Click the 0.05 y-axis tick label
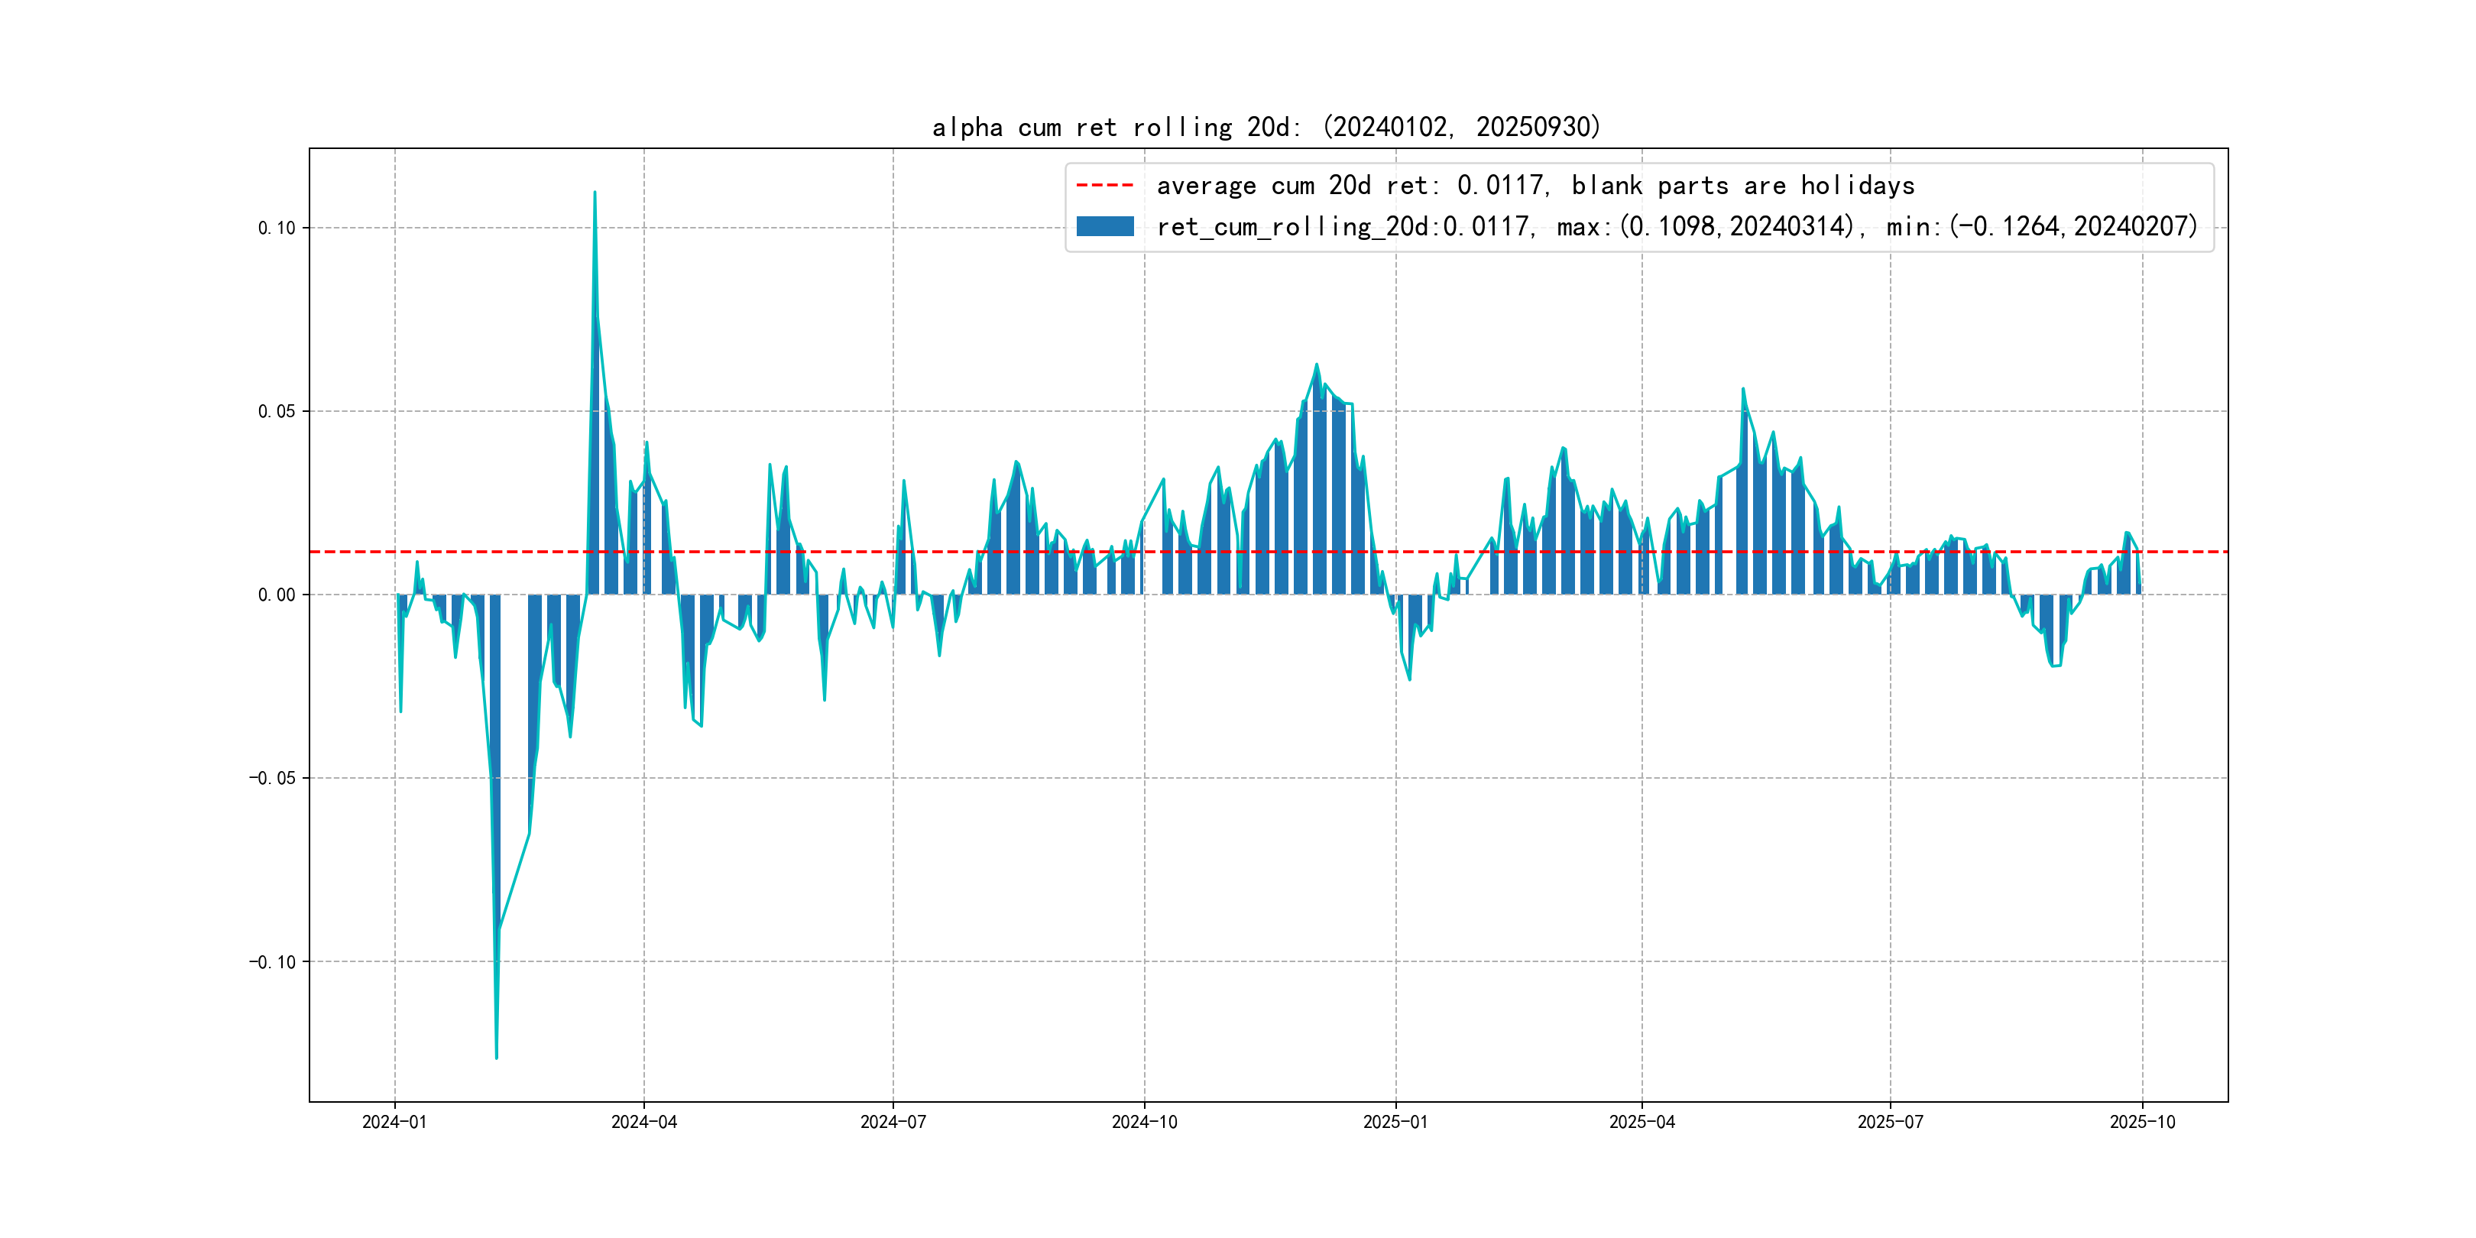Screen dimensions: 2476x1238 click(276, 411)
